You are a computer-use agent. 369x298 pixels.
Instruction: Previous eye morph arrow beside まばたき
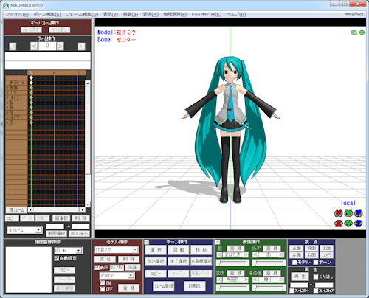[219, 255]
